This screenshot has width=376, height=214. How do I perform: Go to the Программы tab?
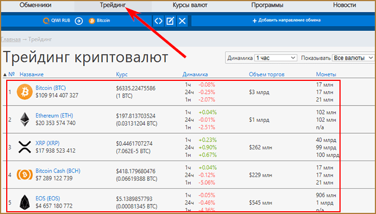(267, 5)
